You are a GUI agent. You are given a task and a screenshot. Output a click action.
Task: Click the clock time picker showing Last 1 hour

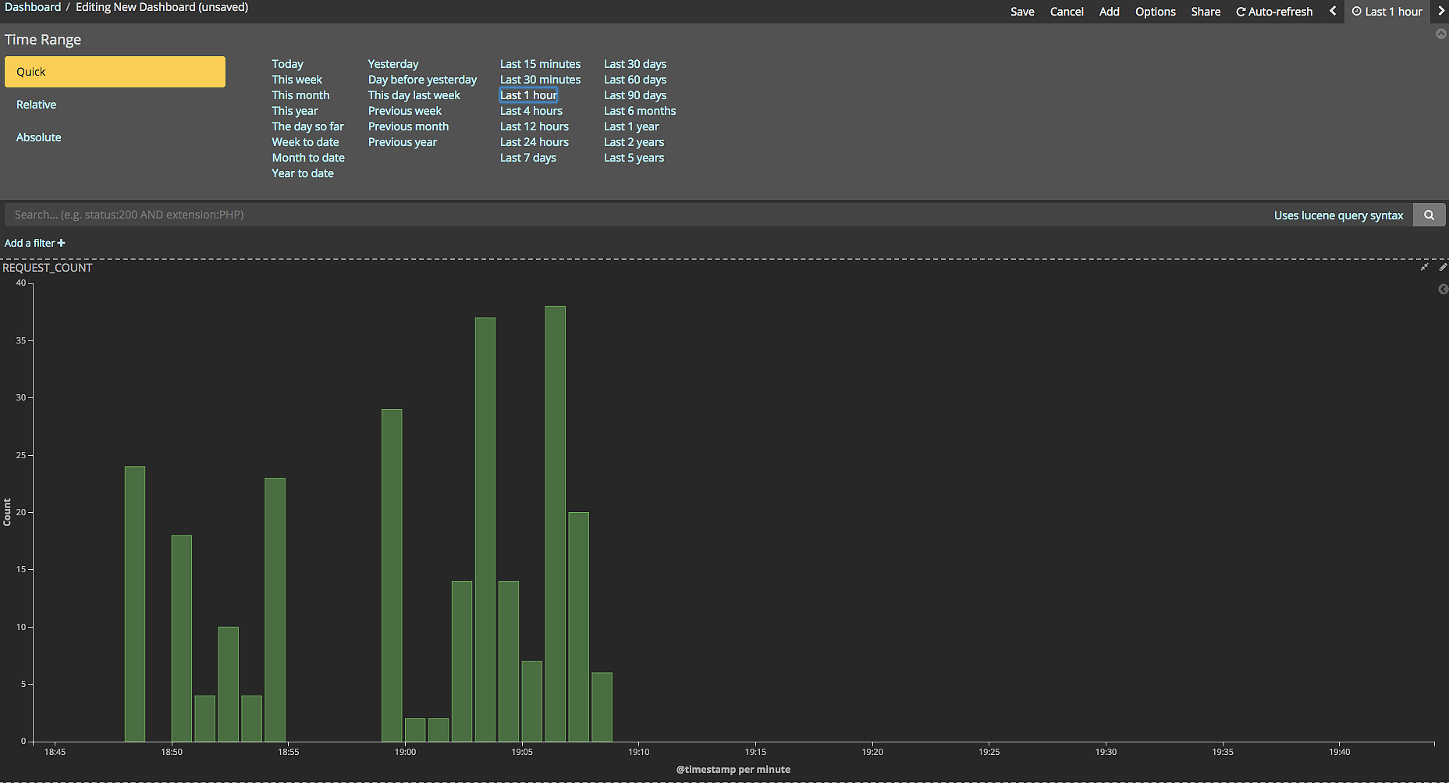(x=1387, y=12)
